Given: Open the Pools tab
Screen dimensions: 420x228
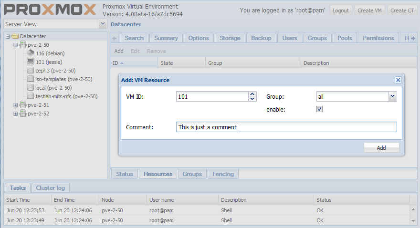Looking at the screenshot, I should tap(345, 38).
